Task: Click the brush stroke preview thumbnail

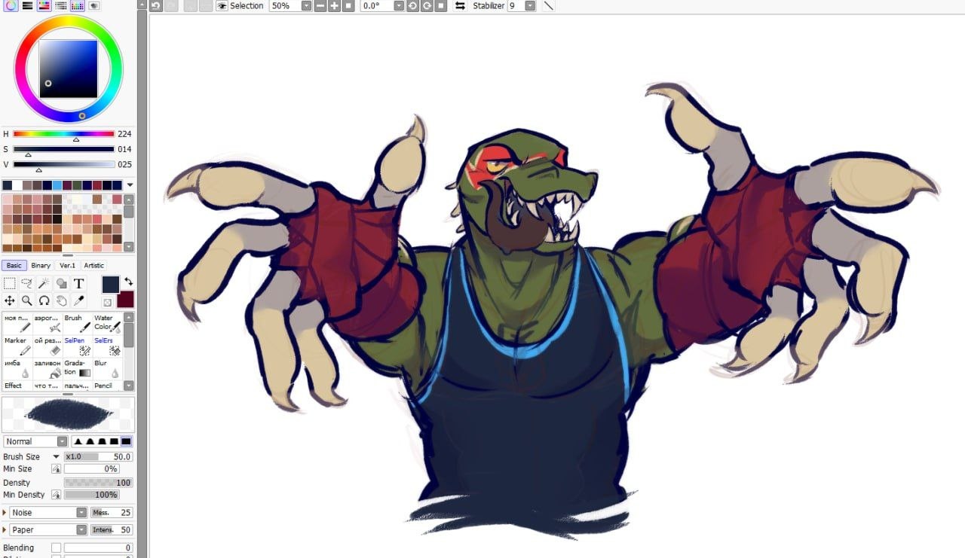Action: pyautogui.click(x=69, y=414)
